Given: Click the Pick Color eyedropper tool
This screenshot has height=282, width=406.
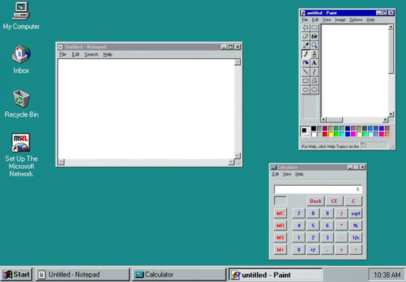Looking at the screenshot, I should (x=306, y=45).
